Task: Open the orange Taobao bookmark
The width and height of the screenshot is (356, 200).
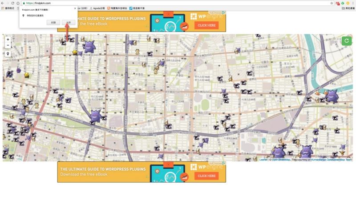Action: coord(117,8)
